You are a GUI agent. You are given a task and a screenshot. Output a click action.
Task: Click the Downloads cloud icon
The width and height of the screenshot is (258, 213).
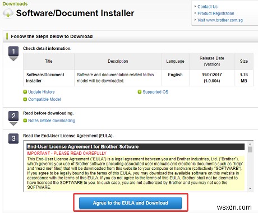(8, 13)
